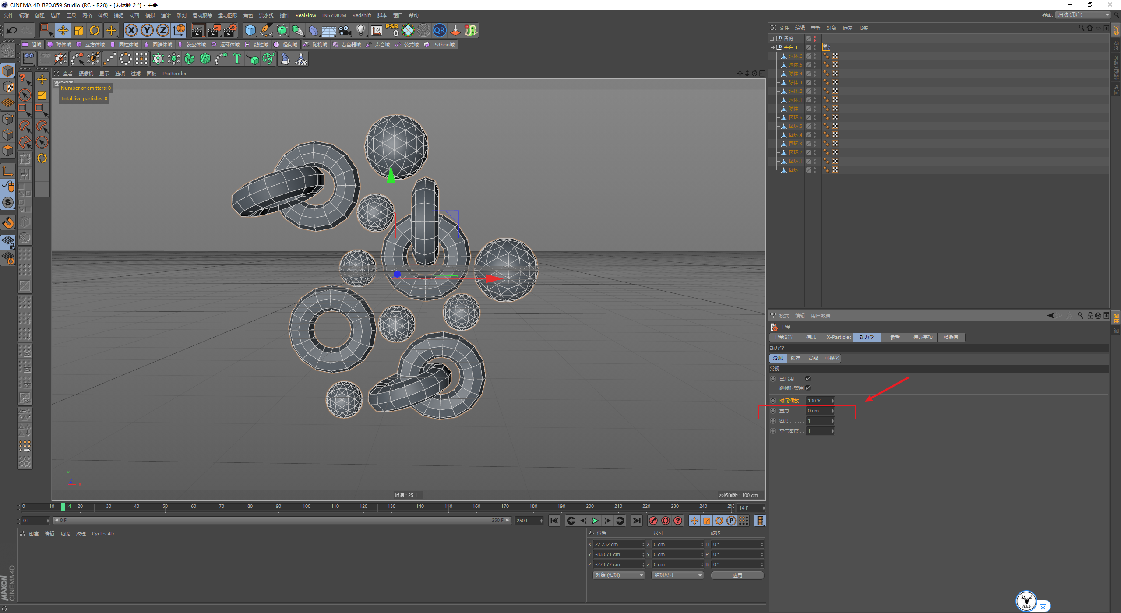
Task: Collapse the 空白.1 null object tree
Action: [772, 47]
